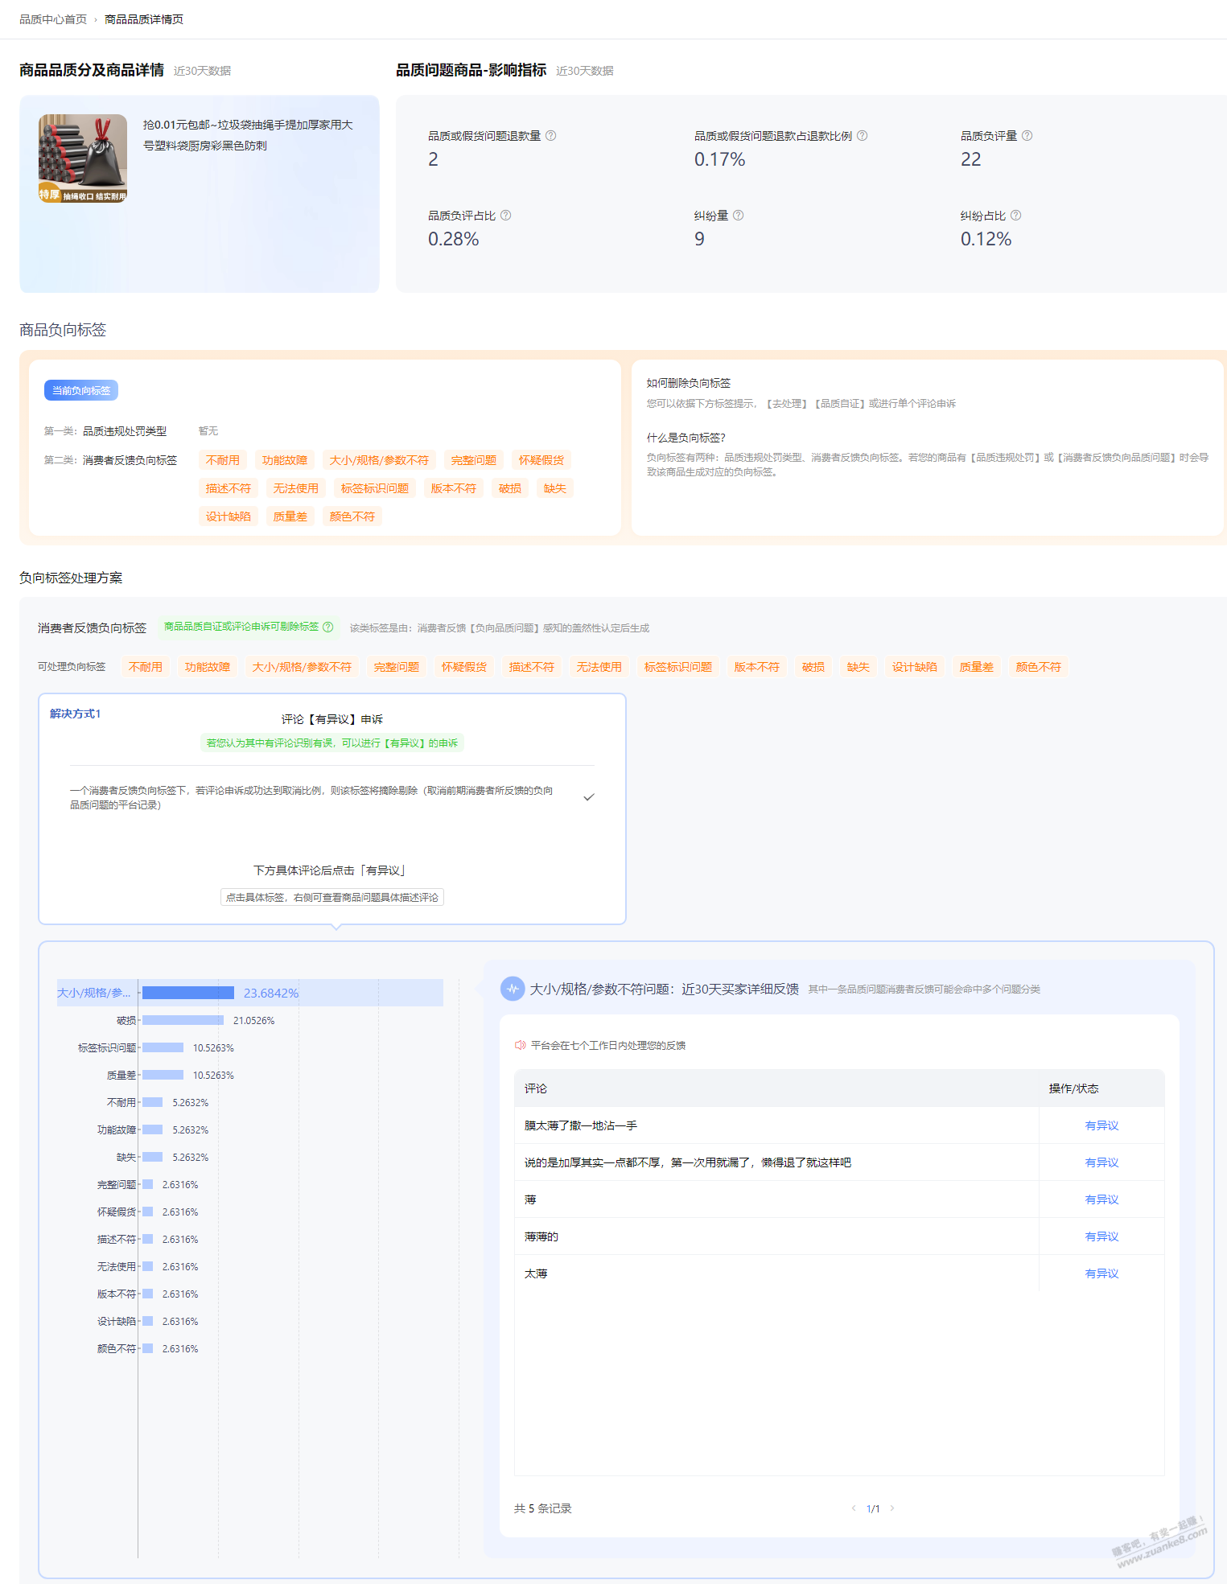Click the 破损 bar in the chart
Screen dimensions: 1227x1584
[183, 1020]
